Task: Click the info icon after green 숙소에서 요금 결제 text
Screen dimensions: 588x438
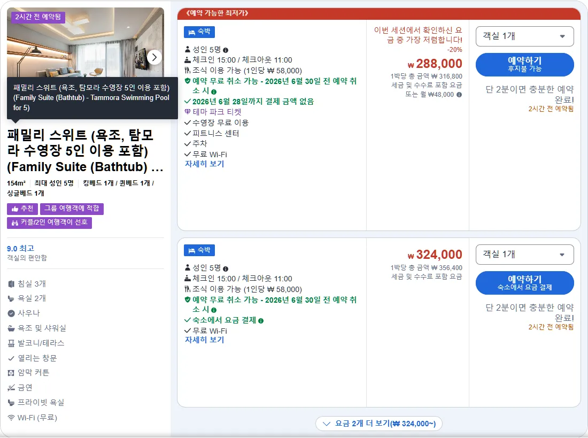Action: 261,321
